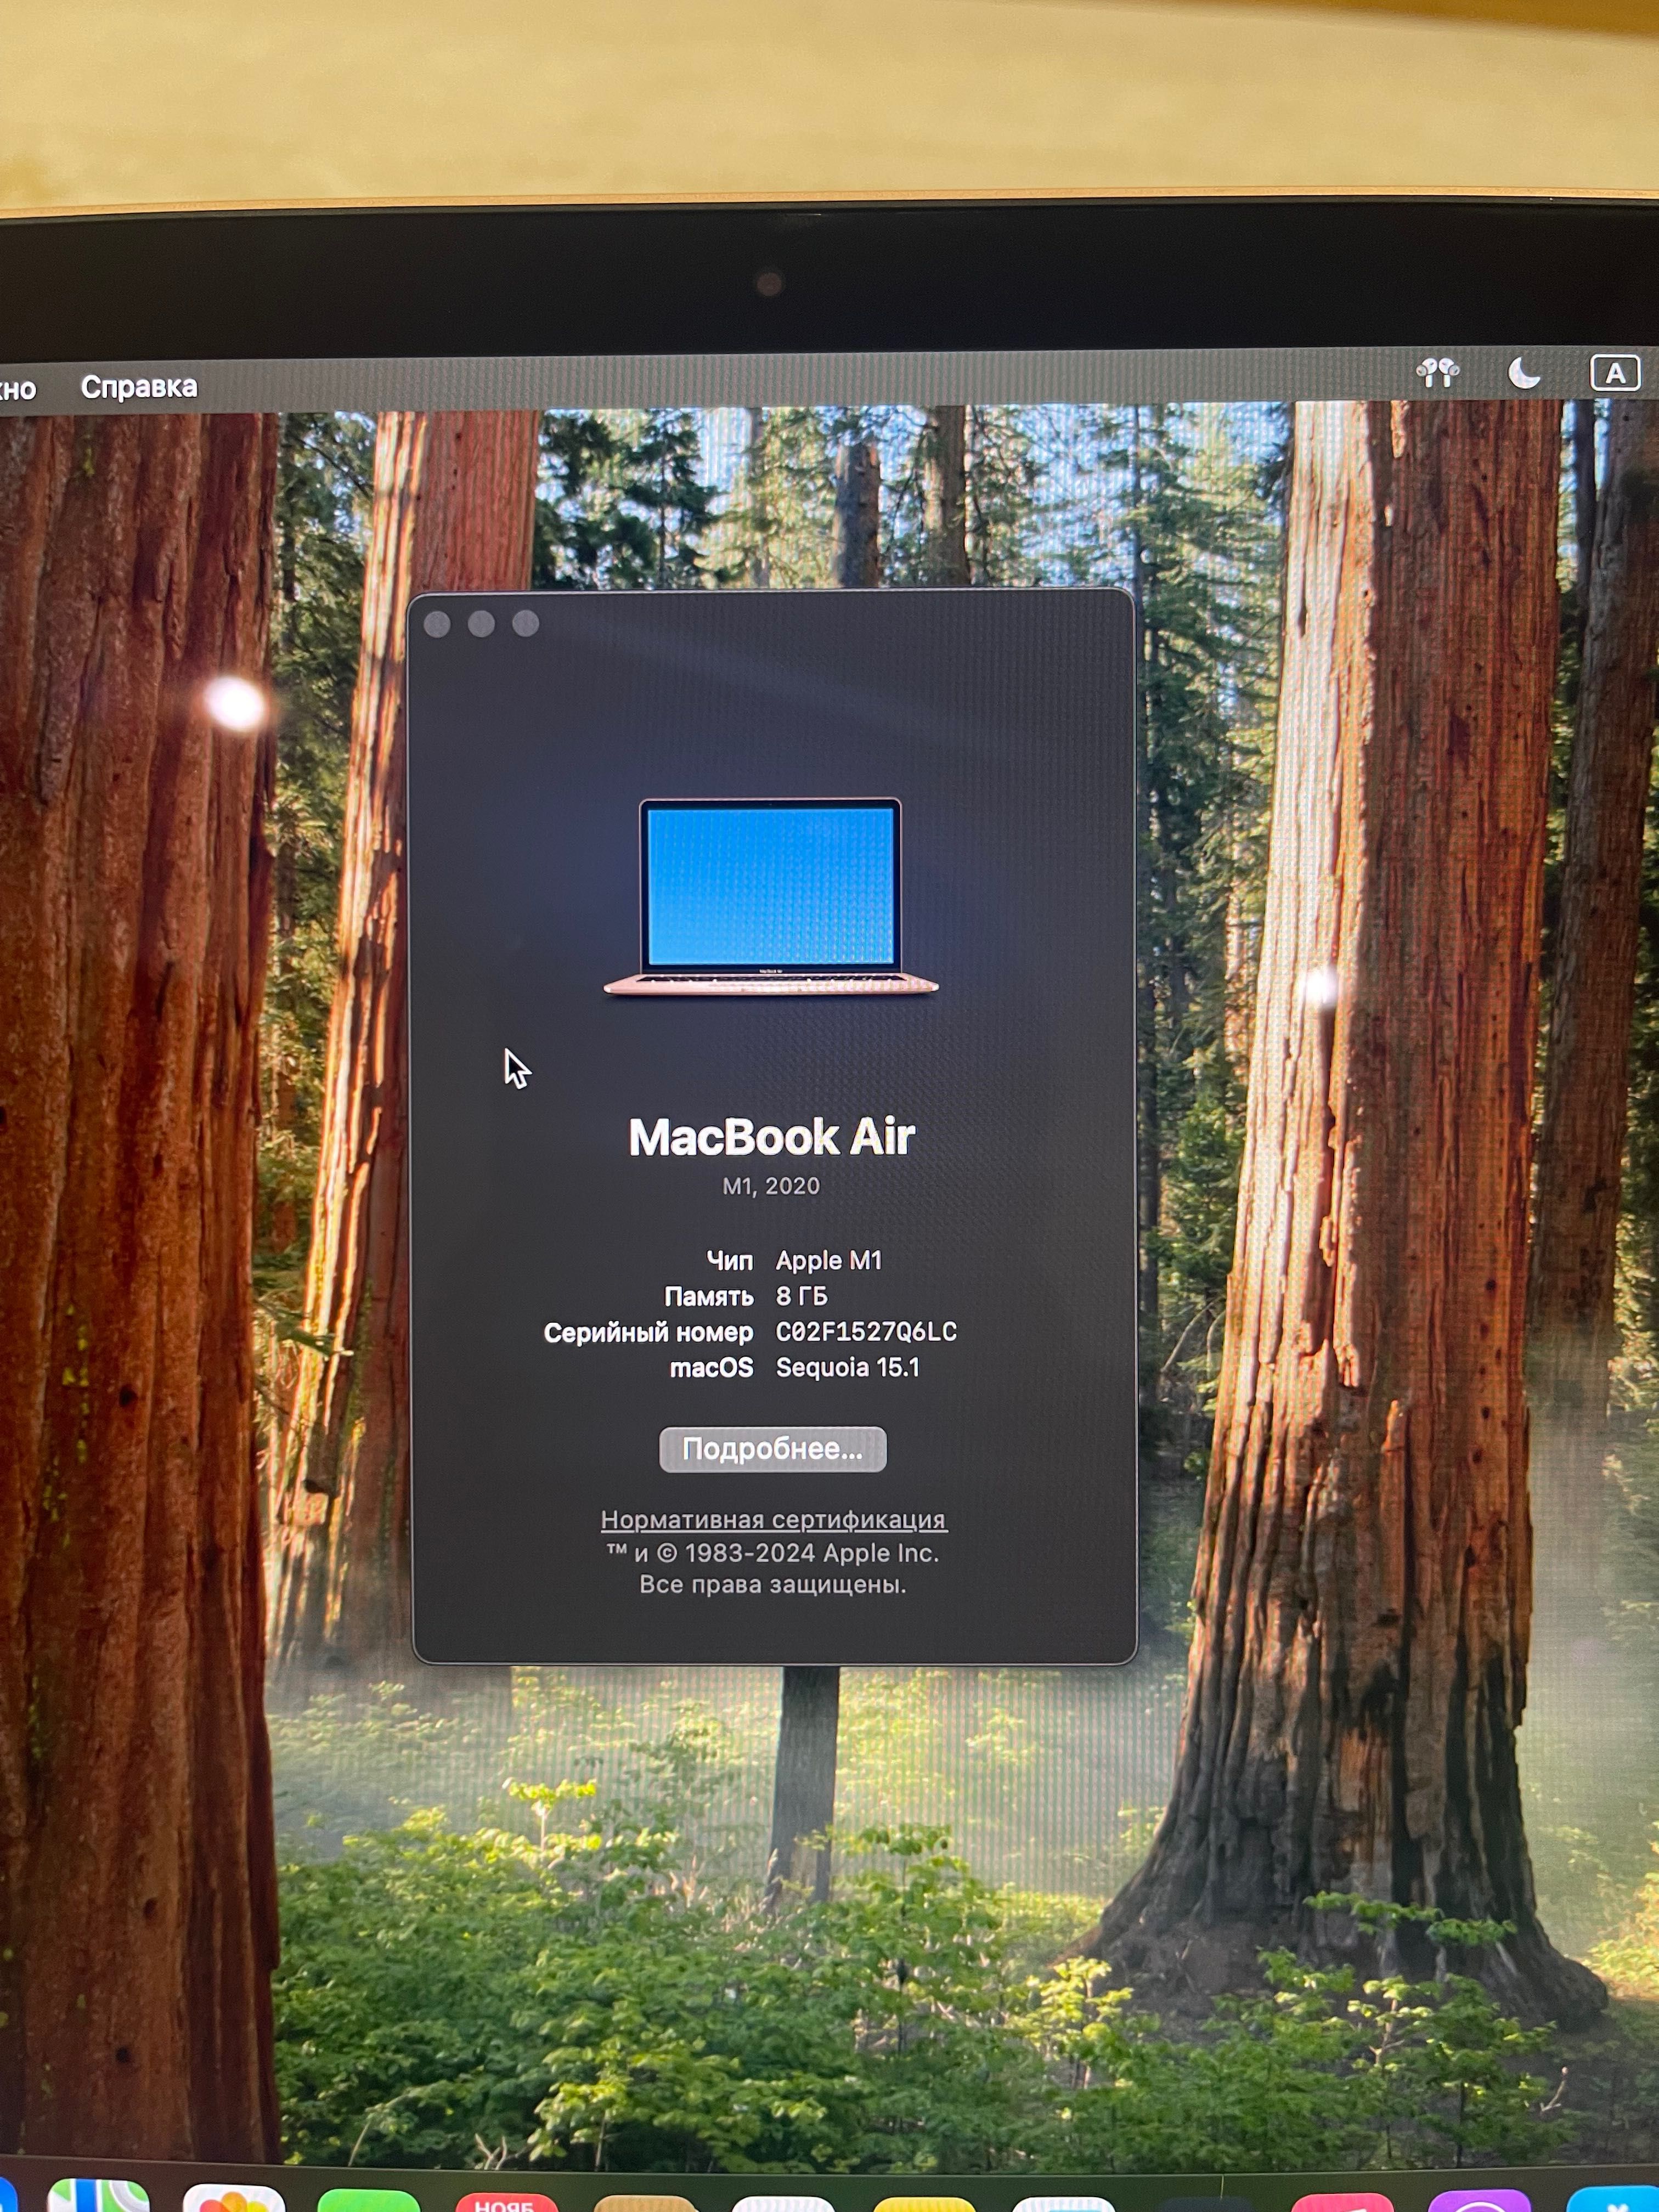This screenshot has height=2212, width=1659.
Task: Click the 'Память' label
Action: pos(709,1297)
